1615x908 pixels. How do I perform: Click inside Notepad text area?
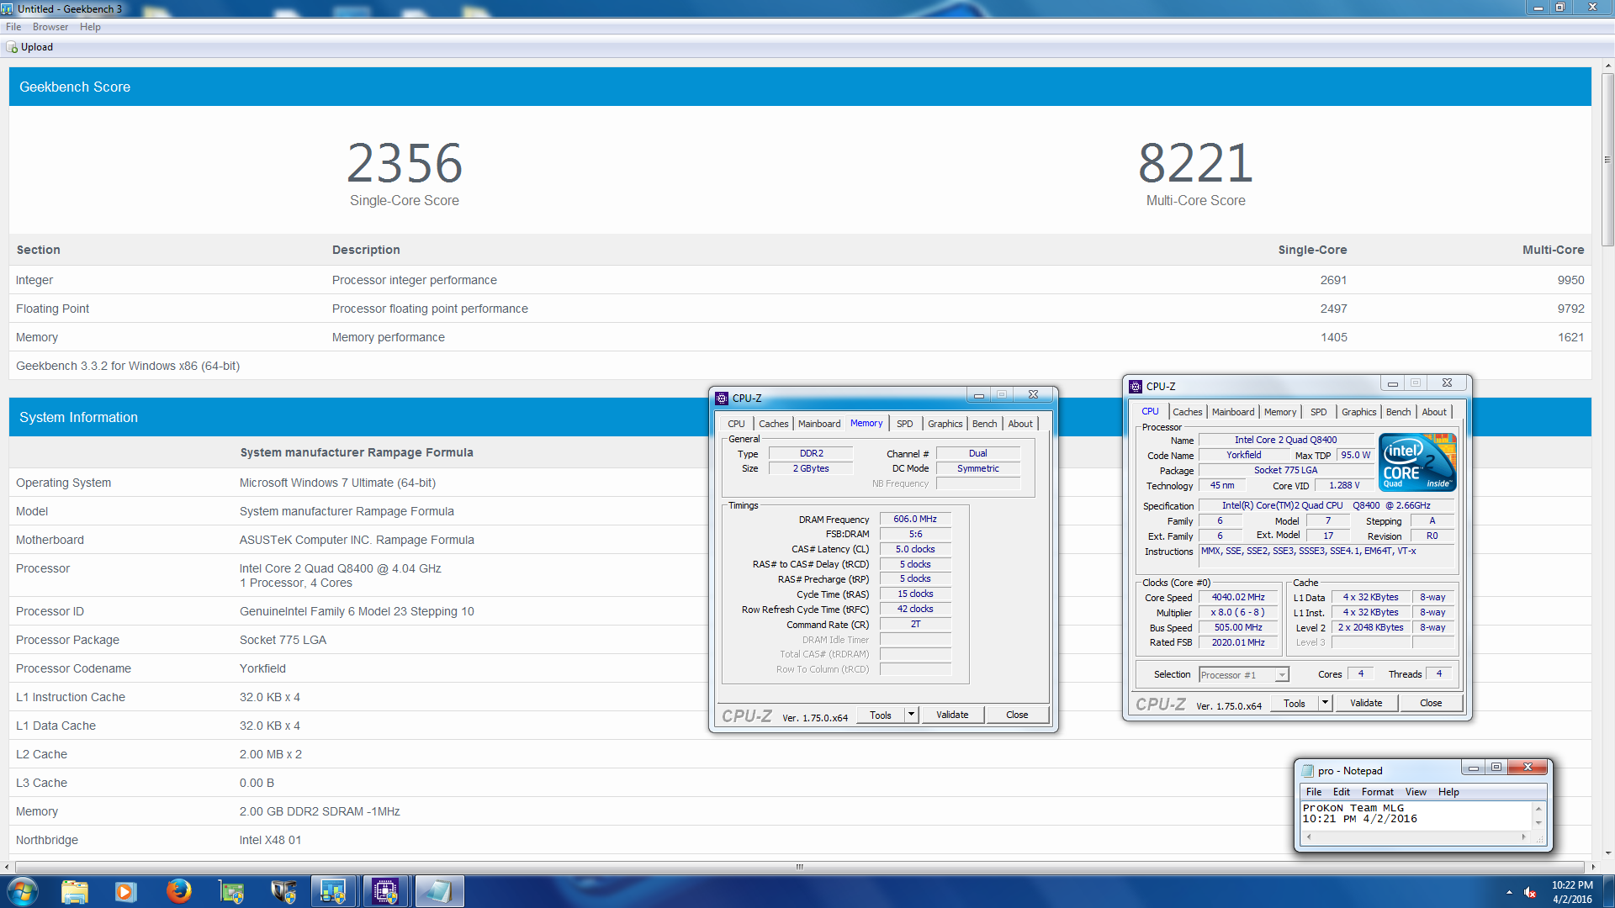tap(1416, 816)
